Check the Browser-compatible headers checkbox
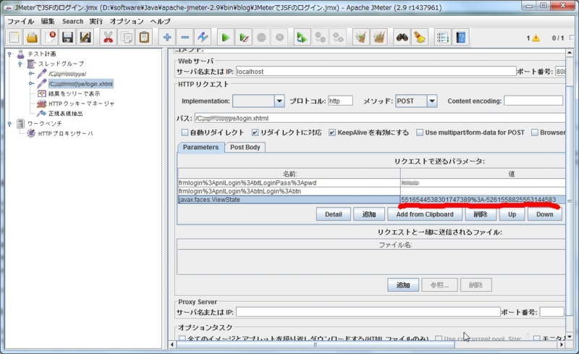 click(534, 132)
